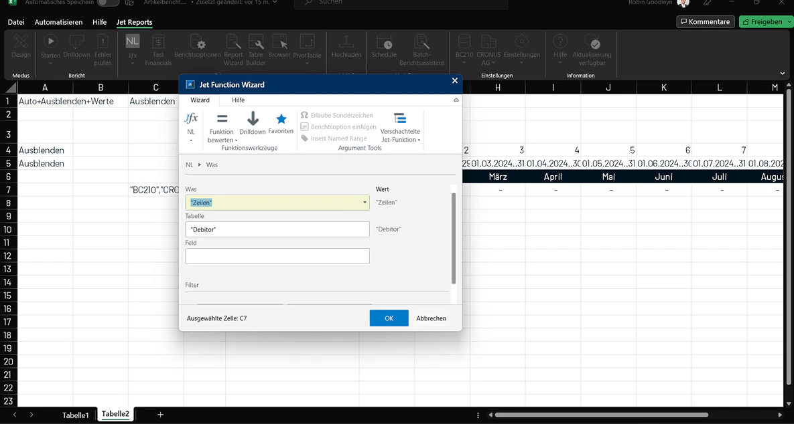Open the Schedule tool
794x424 pixels.
click(x=384, y=45)
